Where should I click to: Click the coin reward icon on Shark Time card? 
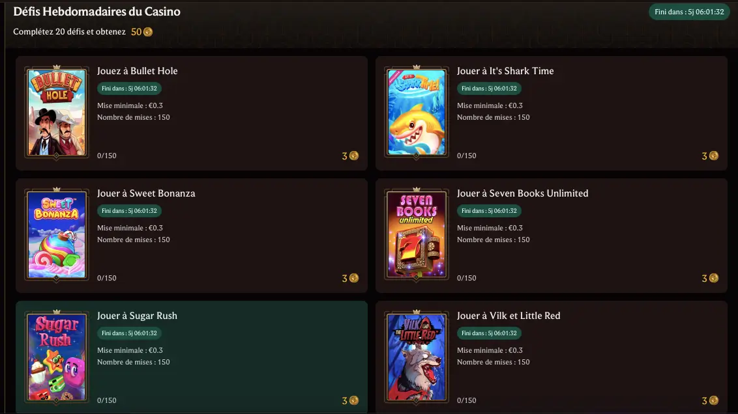pyautogui.click(x=713, y=156)
